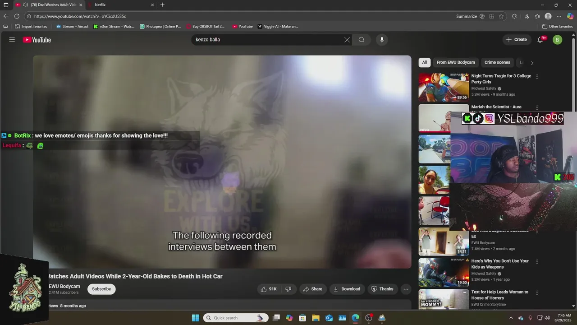Viewport: 577px width, 325px height.
Task: Open Viggle AI bookmark
Action: [x=278, y=27]
